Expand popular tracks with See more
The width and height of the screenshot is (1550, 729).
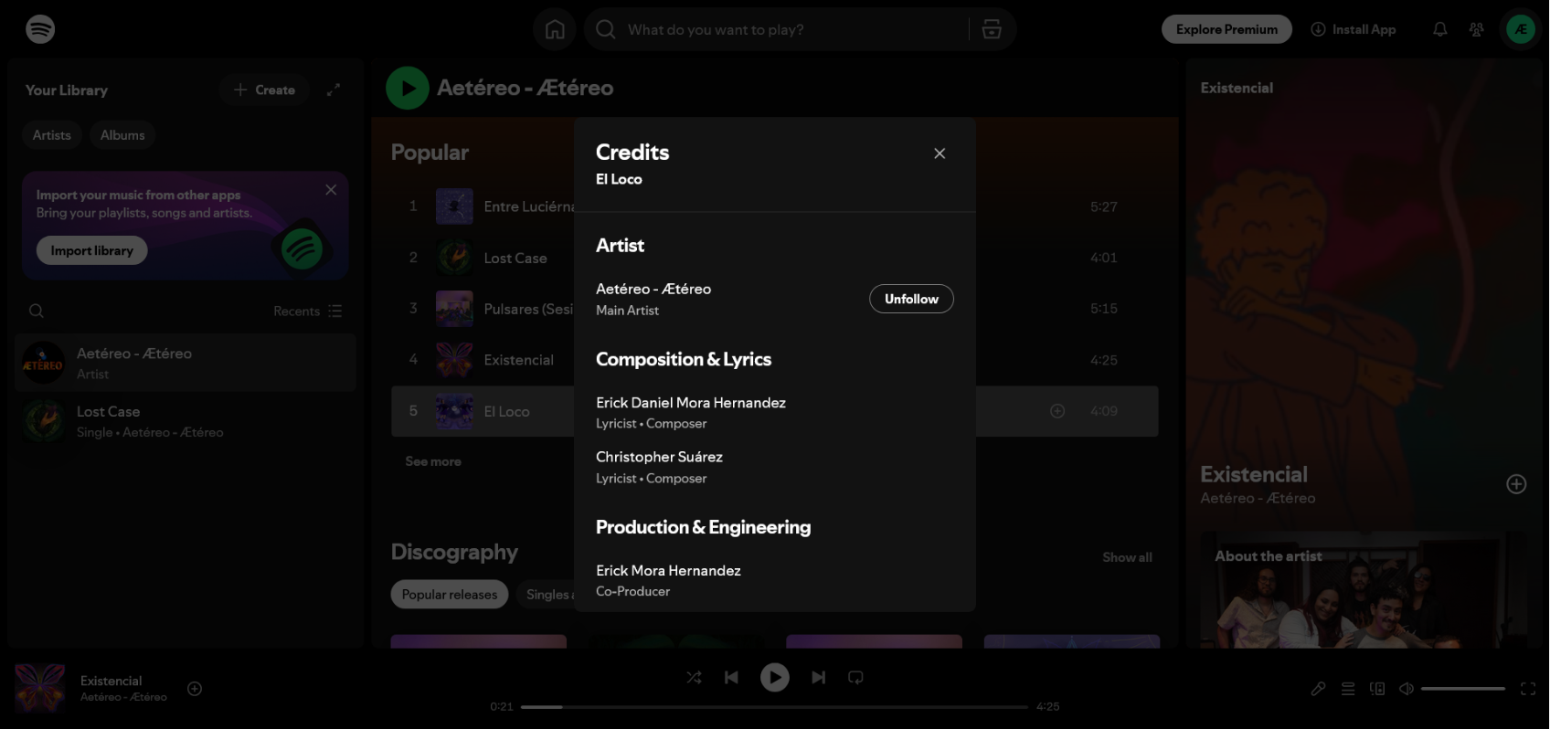pos(433,461)
